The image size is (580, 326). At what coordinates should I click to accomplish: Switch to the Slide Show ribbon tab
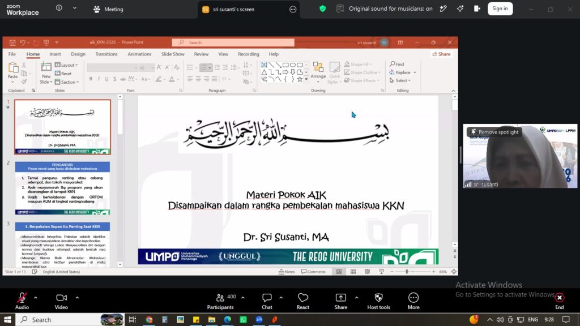point(173,54)
